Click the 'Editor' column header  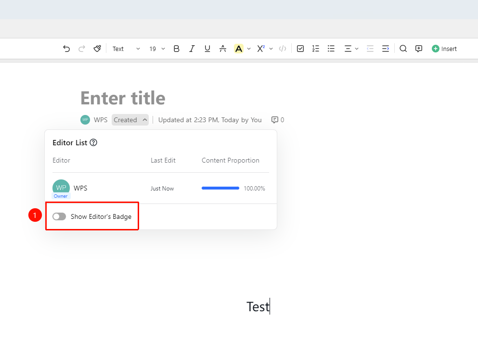pos(61,161)
